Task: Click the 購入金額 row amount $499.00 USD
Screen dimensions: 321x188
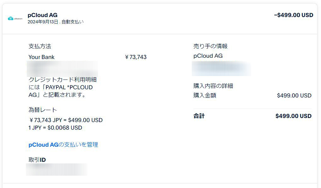Action: click(294, 96)
